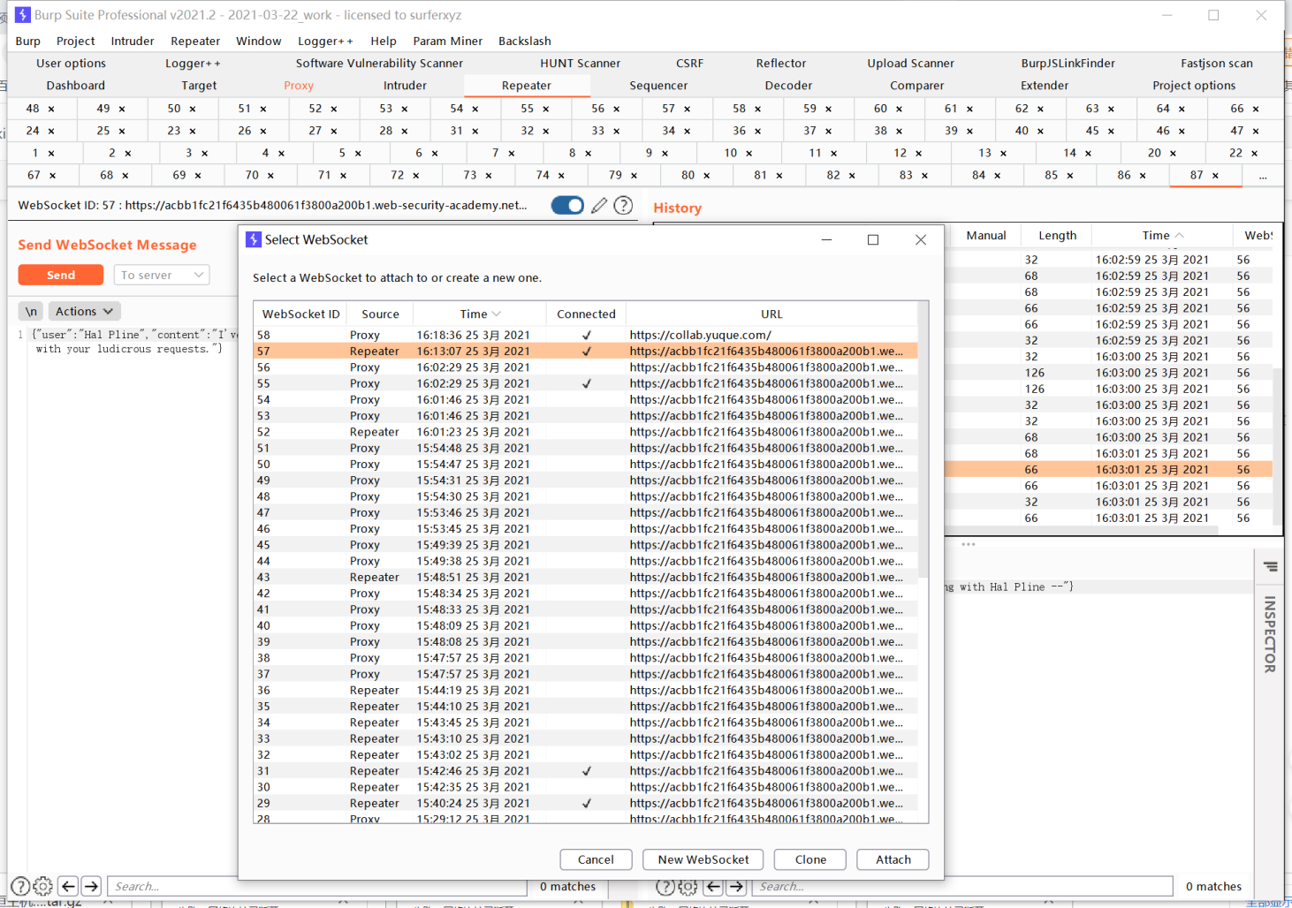Switch to the Decoder tab
The image size is (1292, 908).
788,86
